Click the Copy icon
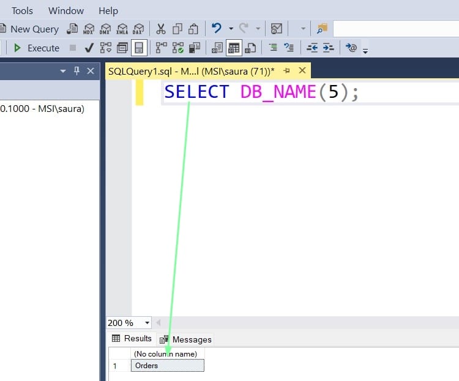The width and height of the screenshot is (459, 381). pos(177,29)
